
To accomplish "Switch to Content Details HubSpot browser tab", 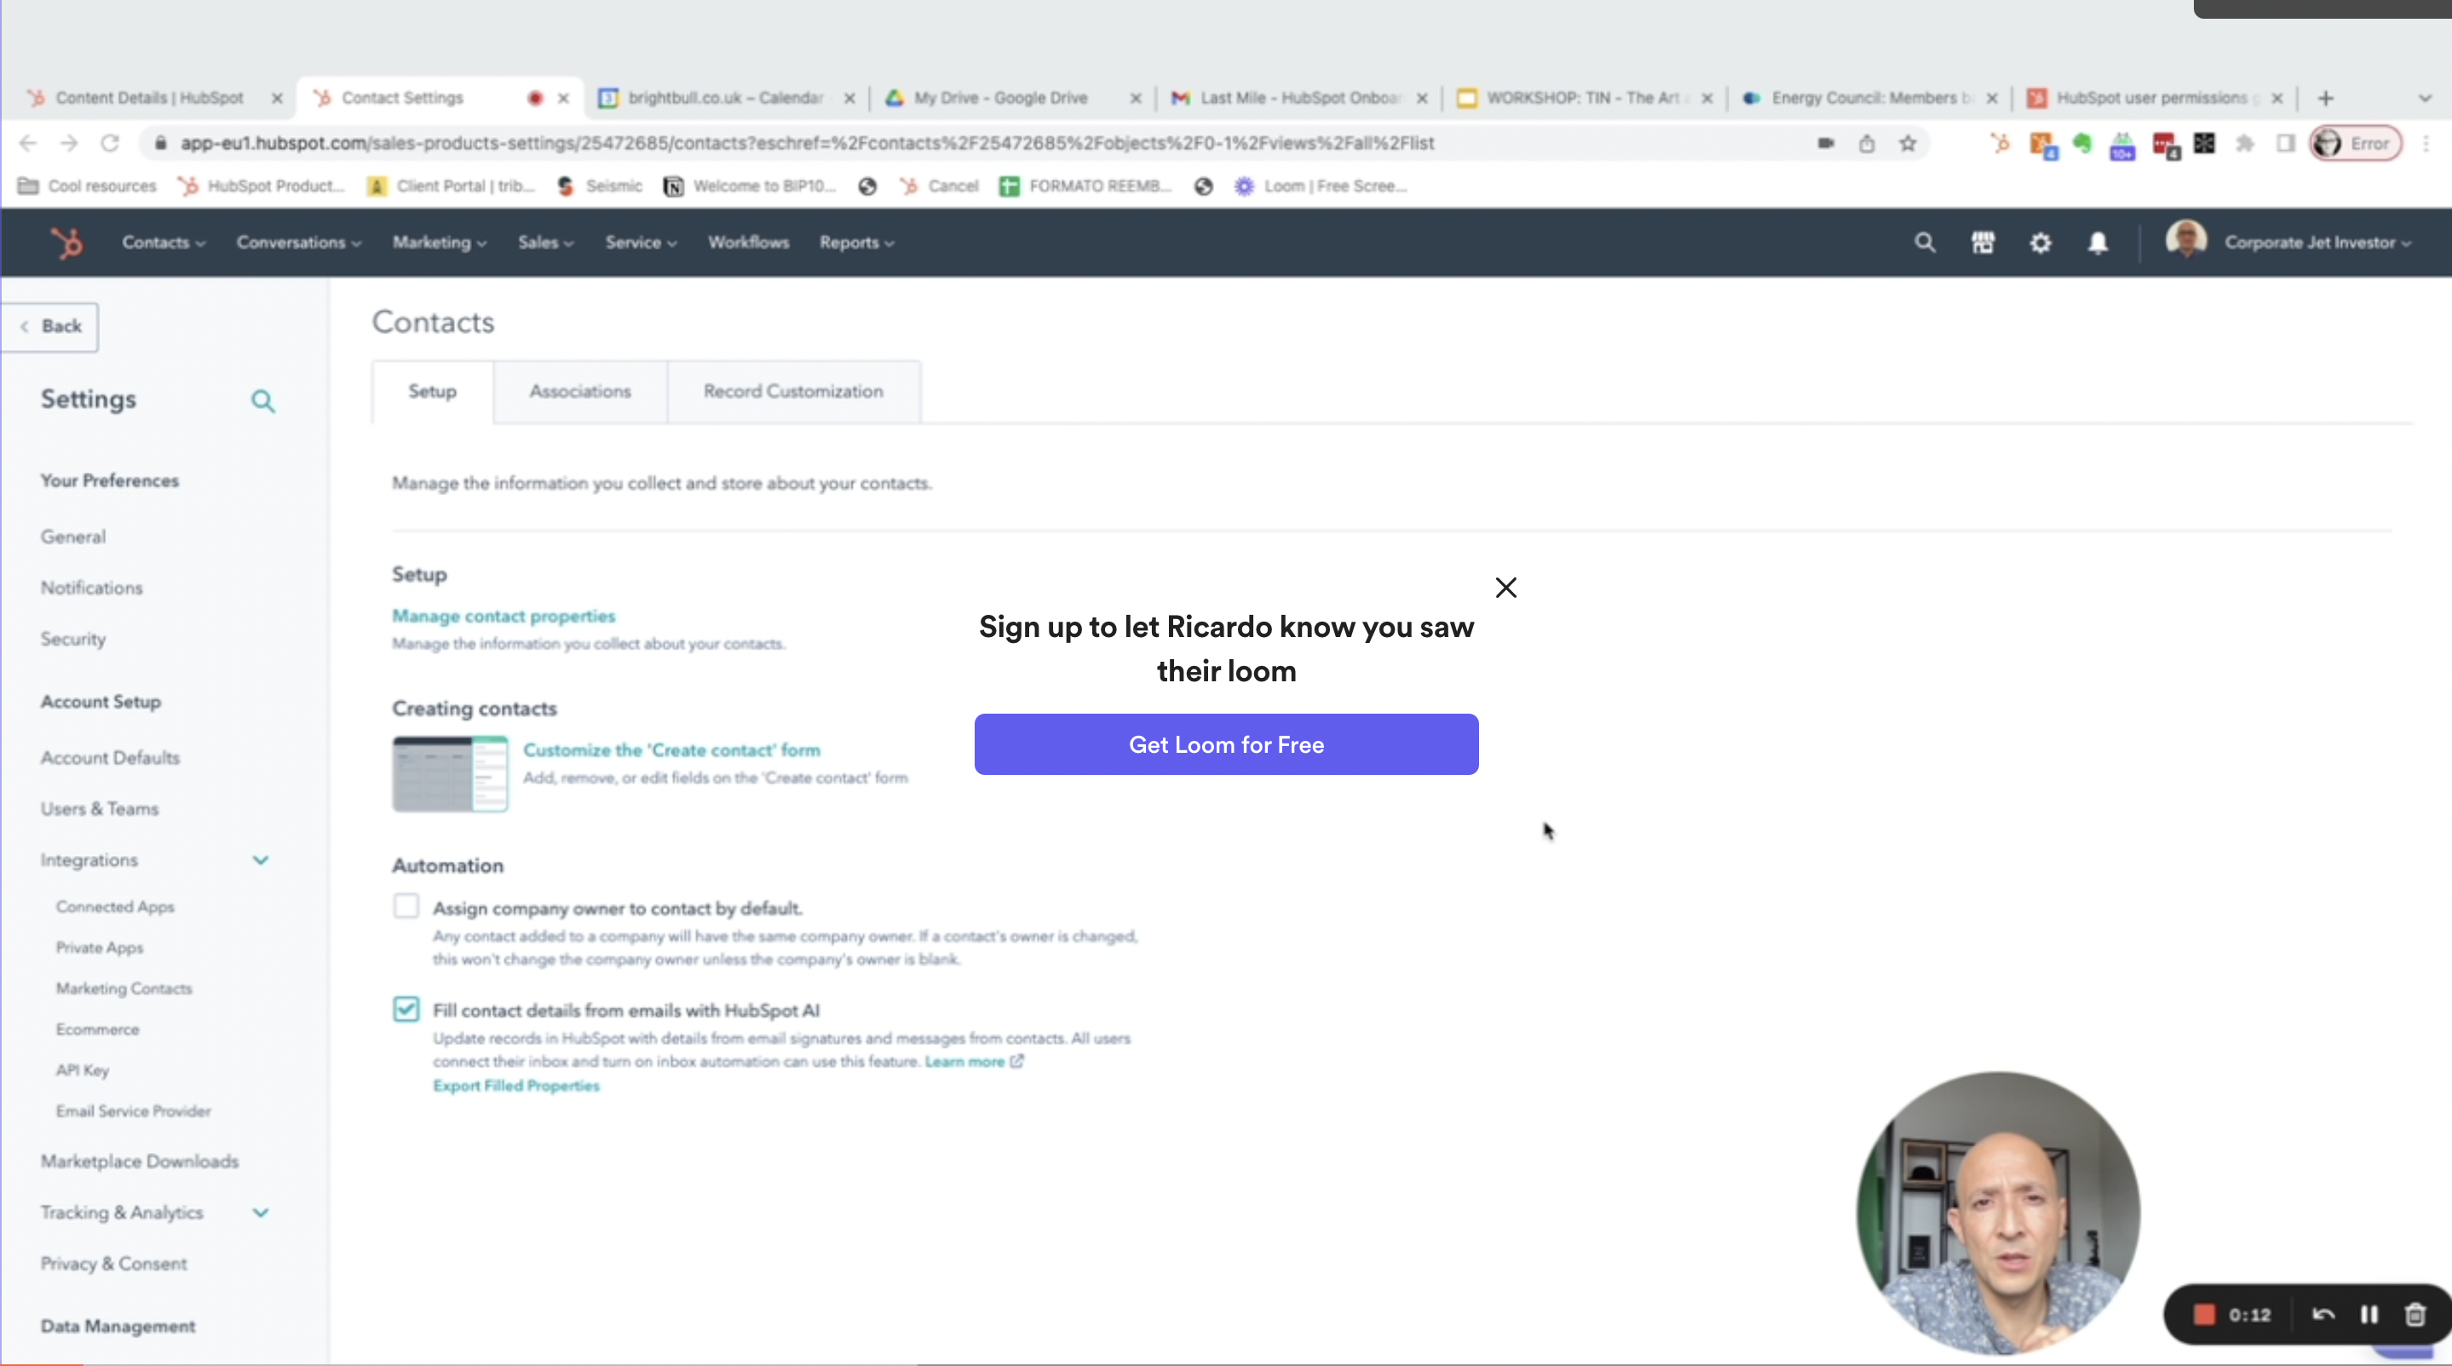I will point(149,98).
